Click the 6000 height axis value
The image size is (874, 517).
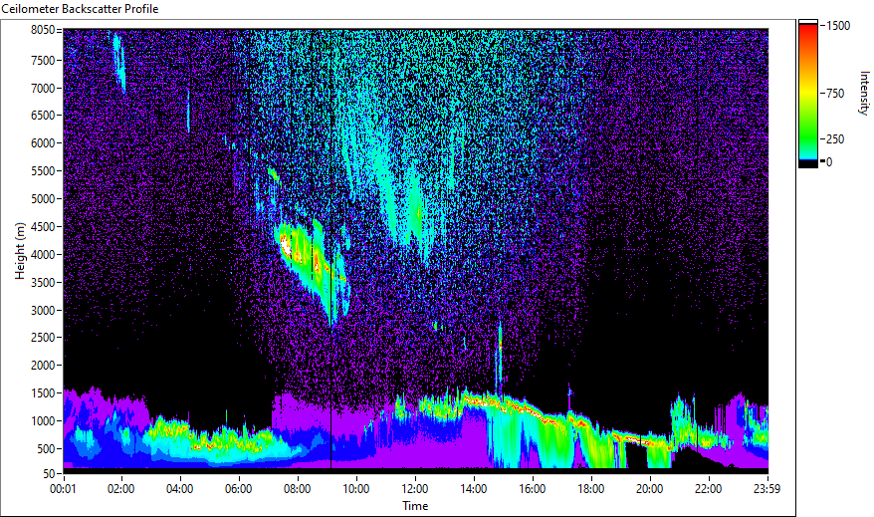click(x=43, y=143)
